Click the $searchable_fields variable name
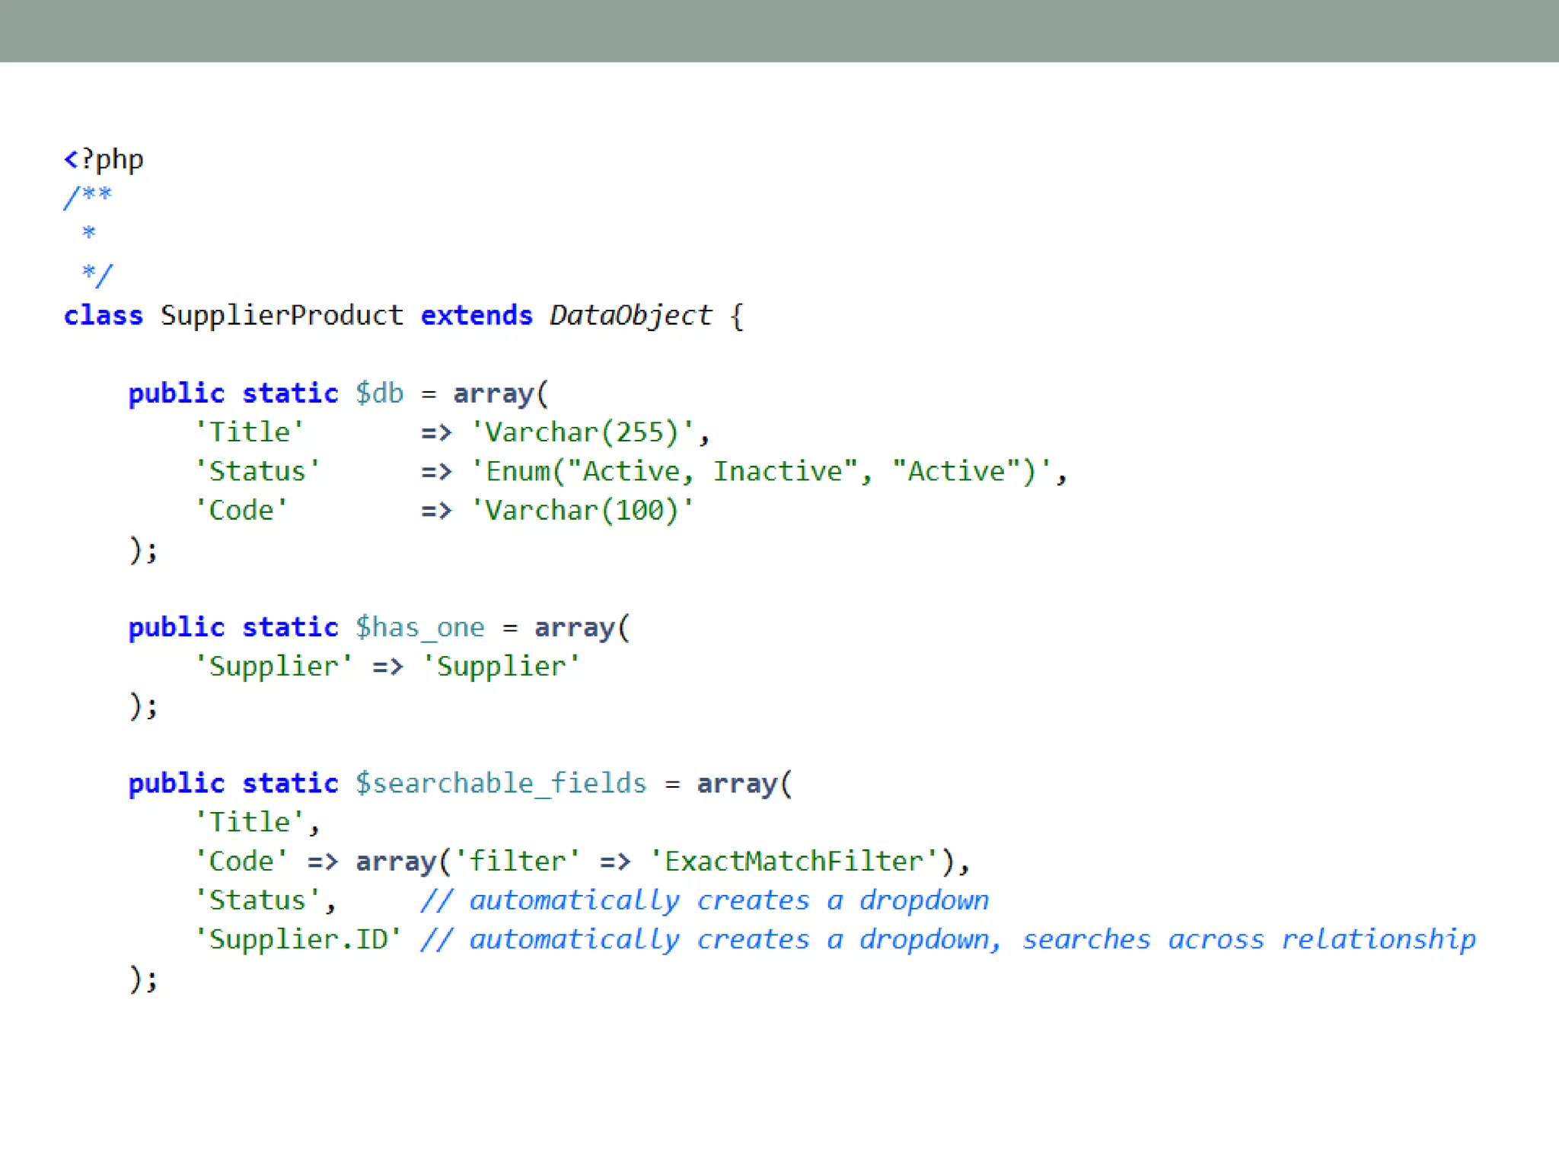The image size is (1559, 1169). tap(501, 783)
